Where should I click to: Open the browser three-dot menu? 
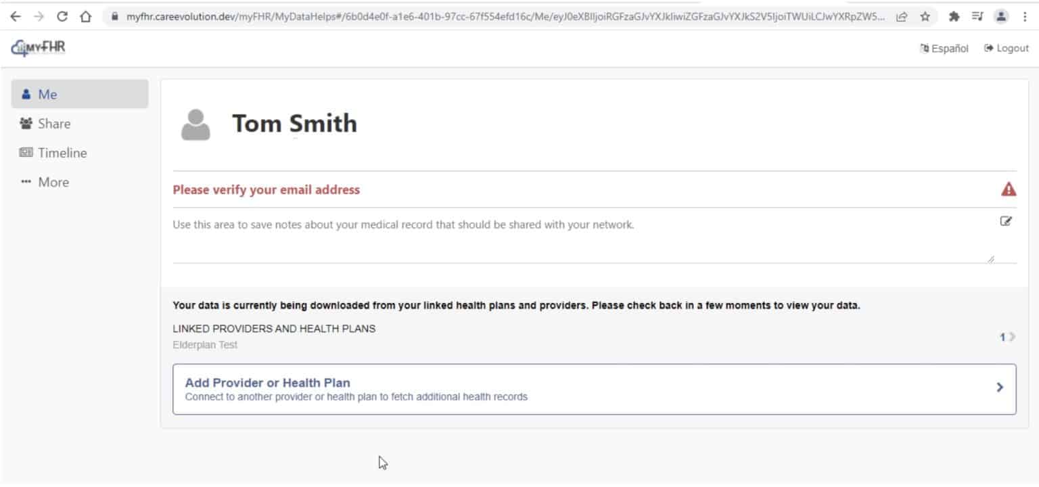[1025, 16]
